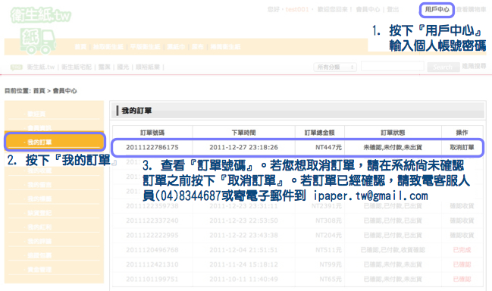Click 取消訂單 for order 2011122786175
Viewport: 492px width, 291px height.
point(462,147)
